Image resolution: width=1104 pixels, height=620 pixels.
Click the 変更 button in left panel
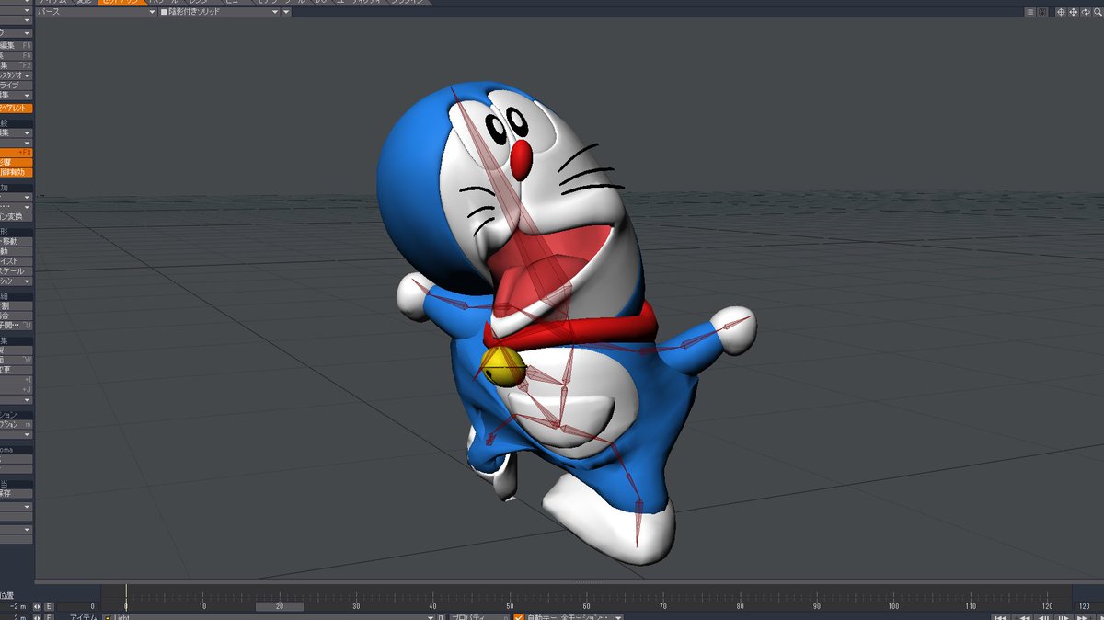pos(16,370)
